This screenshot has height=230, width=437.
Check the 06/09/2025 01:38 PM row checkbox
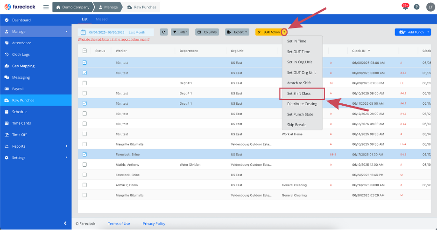coord(85,83)
